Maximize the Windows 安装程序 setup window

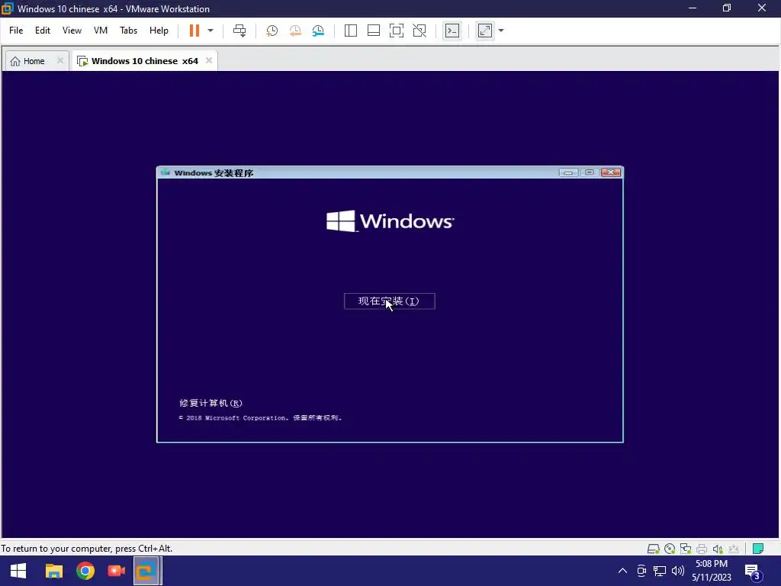coord(590,172)
